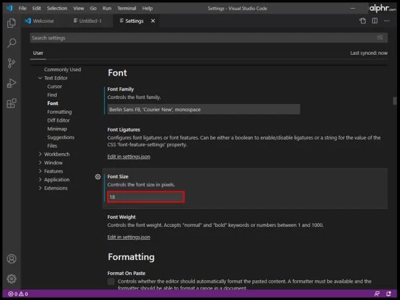Open the Help menu
This screenshot has height=300, width=400.
[x=148, y=8]
